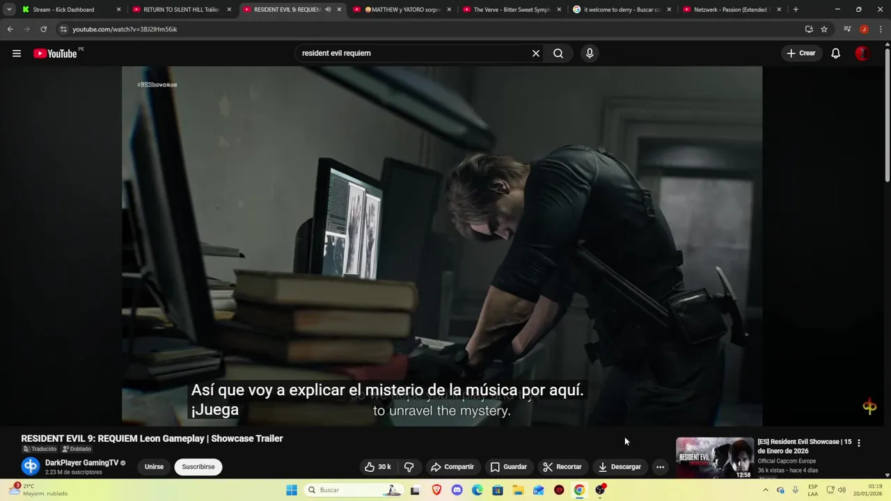This screenshot has width=891, height=501.
Task: Open Discord from taskbar
Action: pyautogui.click(x=457, y=490)
